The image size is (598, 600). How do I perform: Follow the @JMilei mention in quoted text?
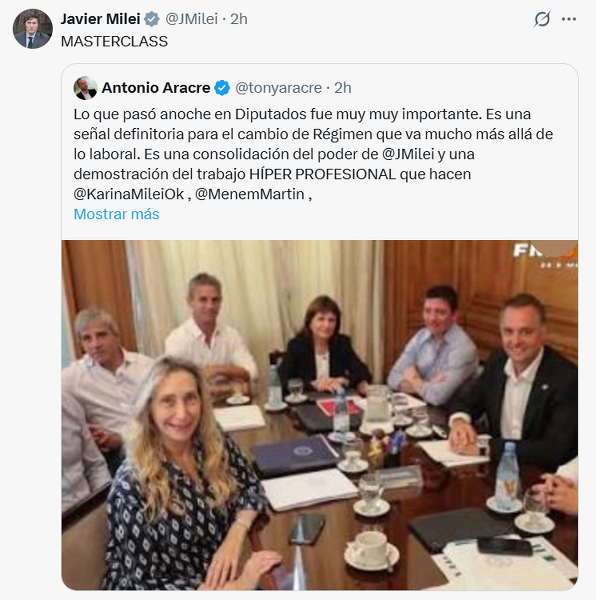[408, 154]
